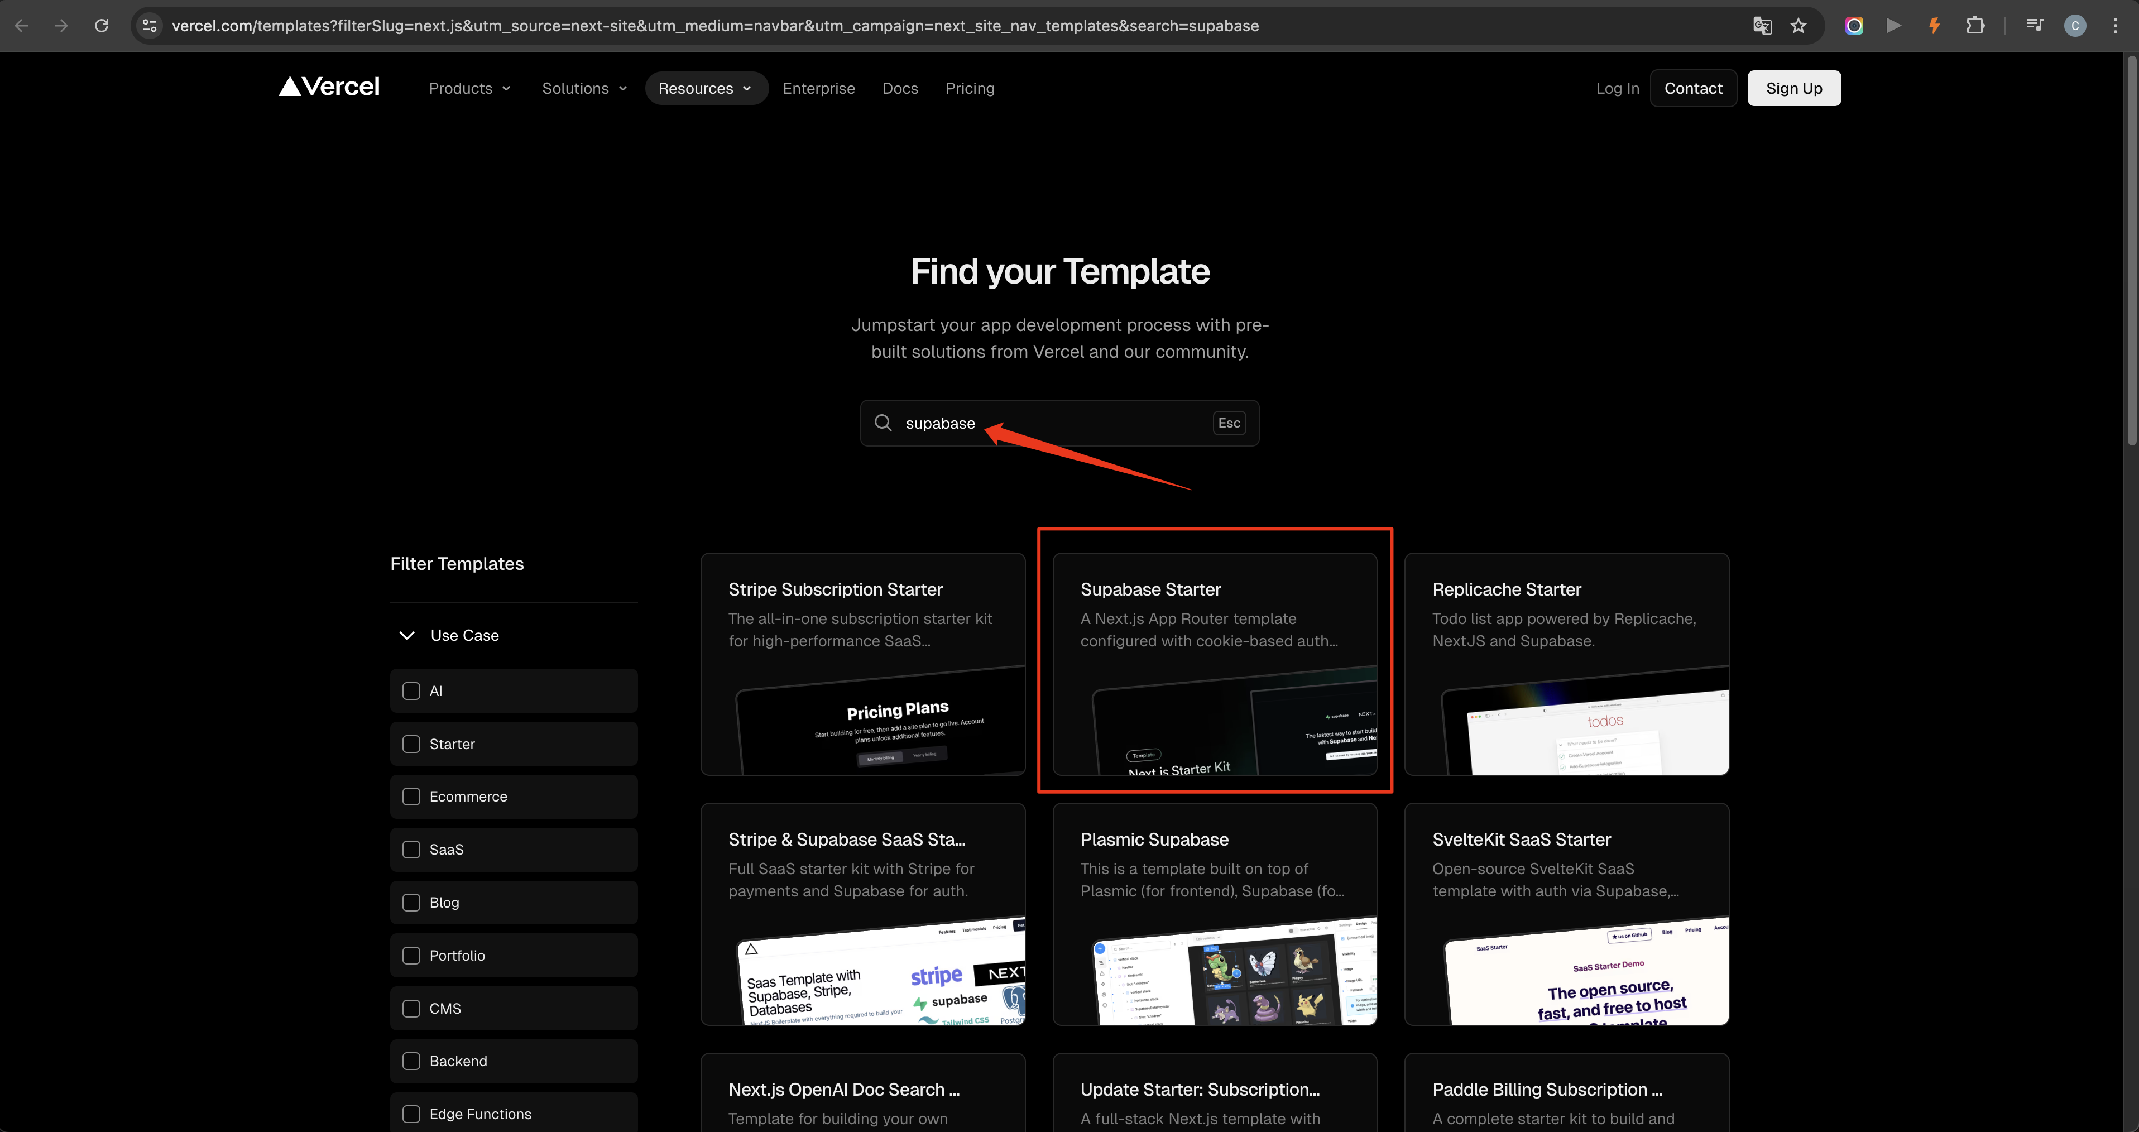Enable the CMS filter
The height and width of the screenshot is (1132, 2139).
tap(411, 1008)
